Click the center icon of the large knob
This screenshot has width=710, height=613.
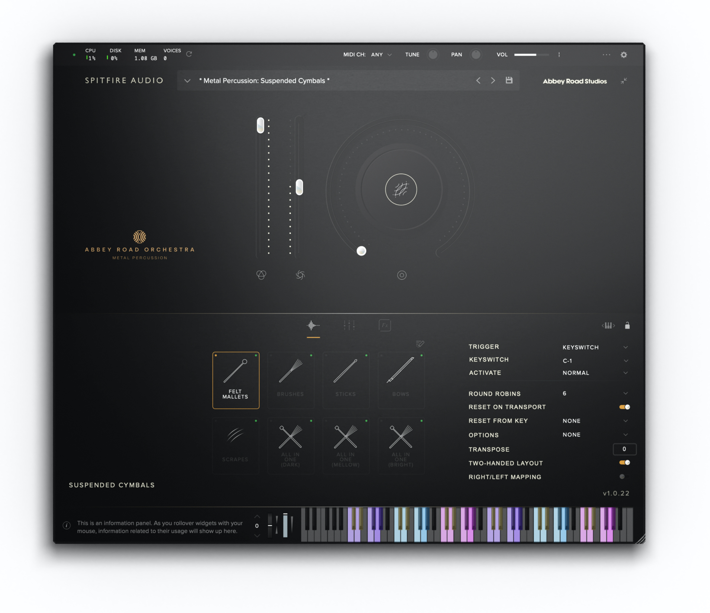click(401, 189)
